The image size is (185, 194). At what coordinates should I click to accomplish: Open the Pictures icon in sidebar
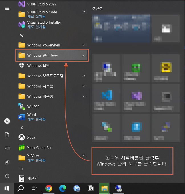7,148
